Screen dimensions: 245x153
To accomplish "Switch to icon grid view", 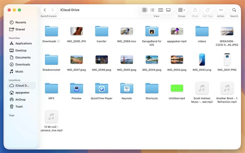I will coord(144,10).
